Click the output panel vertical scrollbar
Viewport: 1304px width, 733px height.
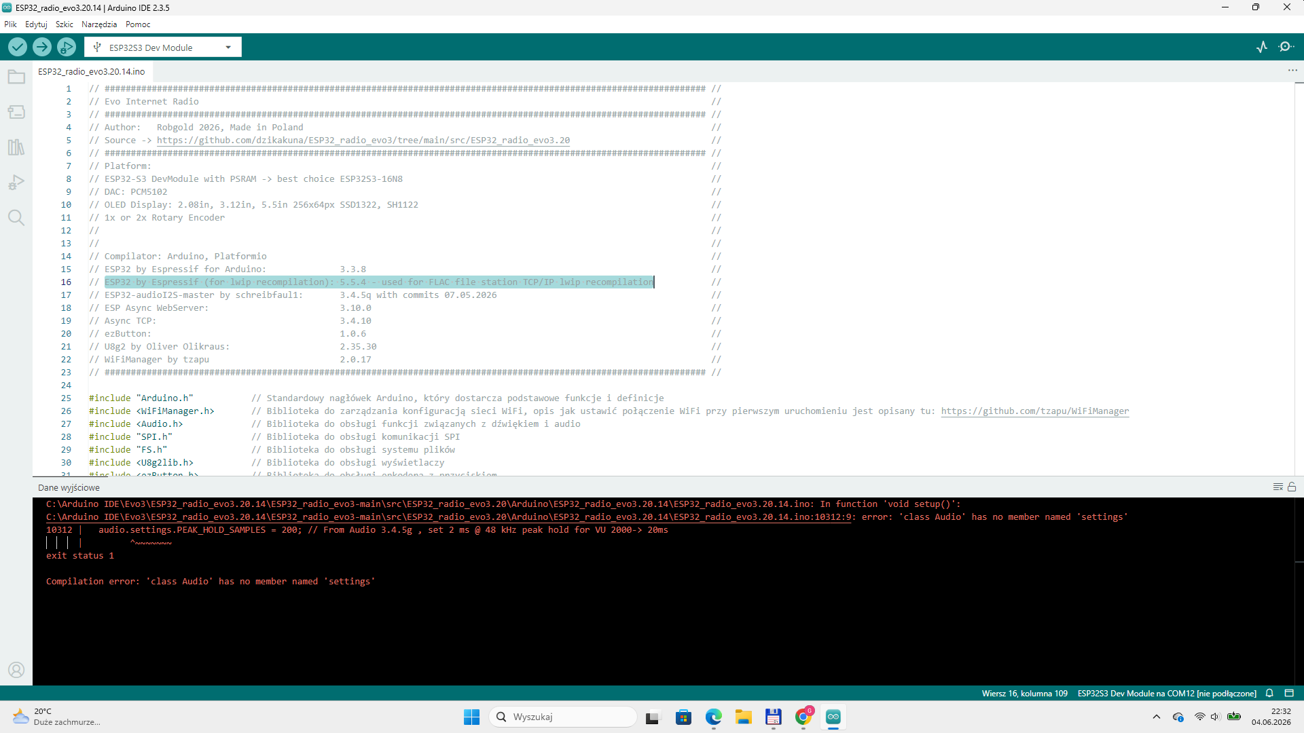[1299, 590]
